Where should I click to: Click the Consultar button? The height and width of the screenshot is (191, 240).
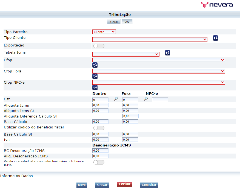tap(149, 185)
